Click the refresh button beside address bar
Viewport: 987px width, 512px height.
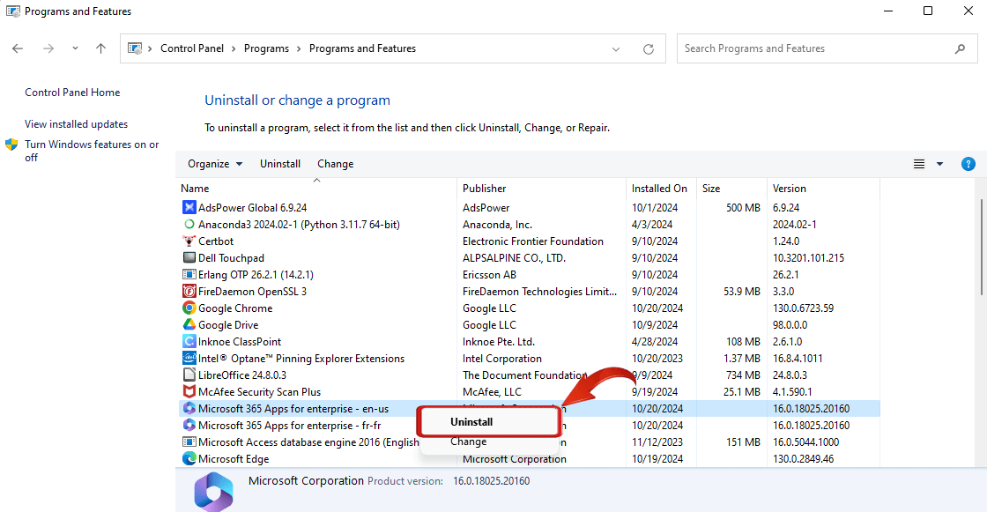click(649, 49)
